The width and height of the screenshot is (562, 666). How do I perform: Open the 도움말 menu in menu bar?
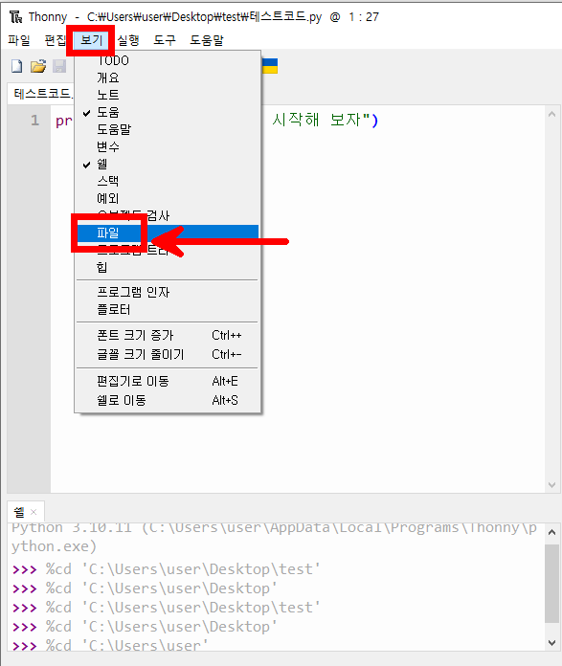click(x=207, y=40)
